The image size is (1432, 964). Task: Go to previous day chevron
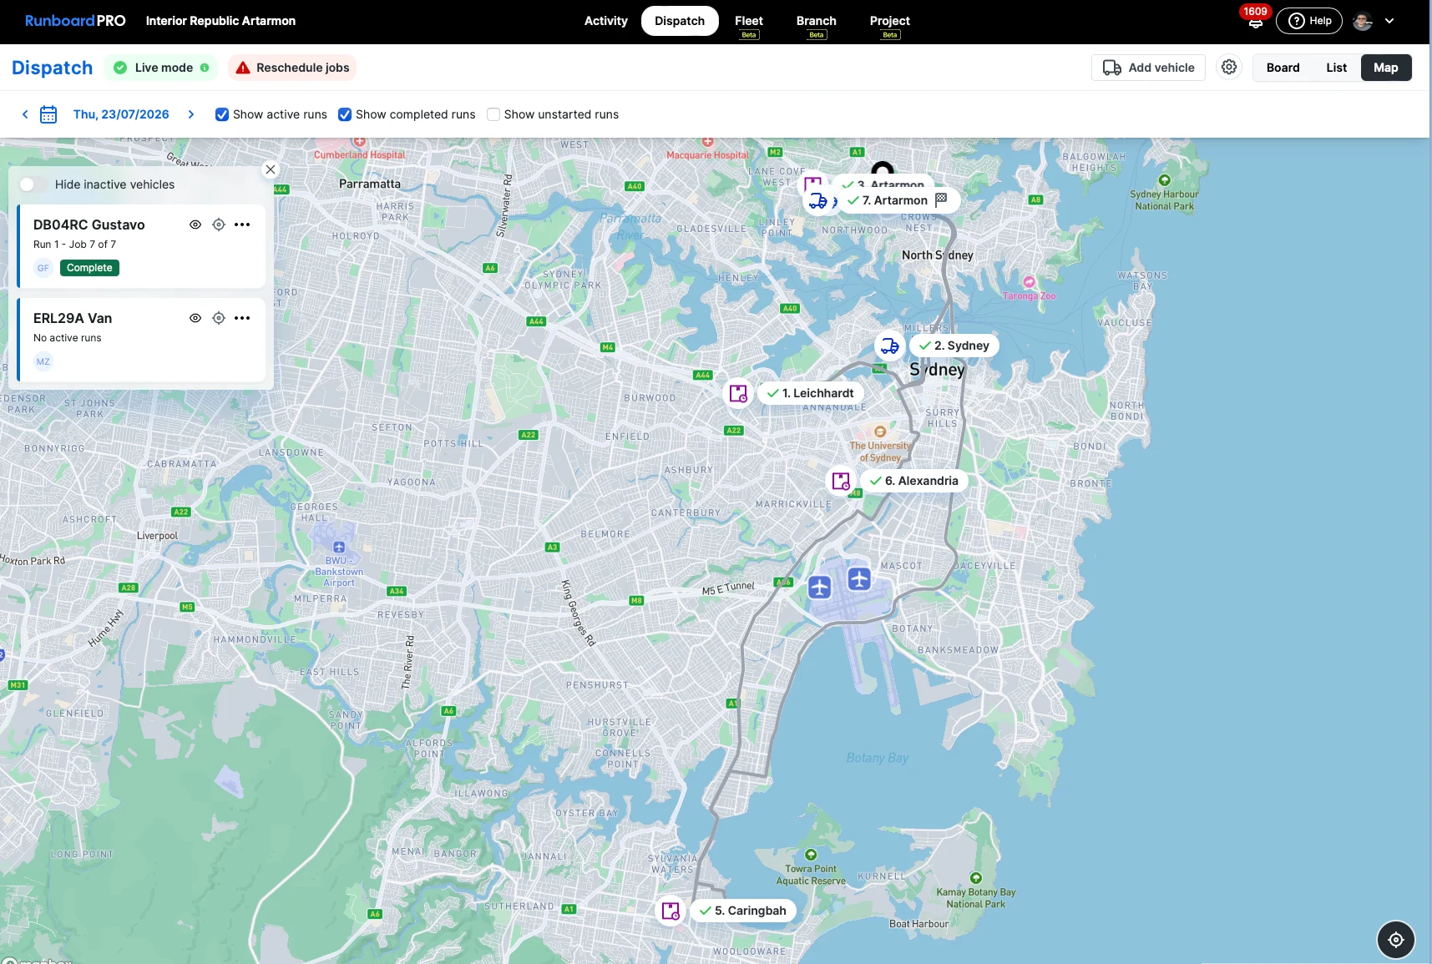click(25, 114)
